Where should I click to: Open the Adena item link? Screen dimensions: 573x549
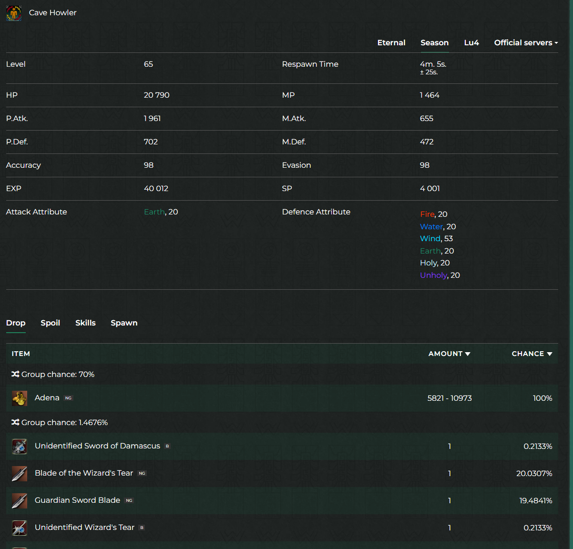coord(47,398)
